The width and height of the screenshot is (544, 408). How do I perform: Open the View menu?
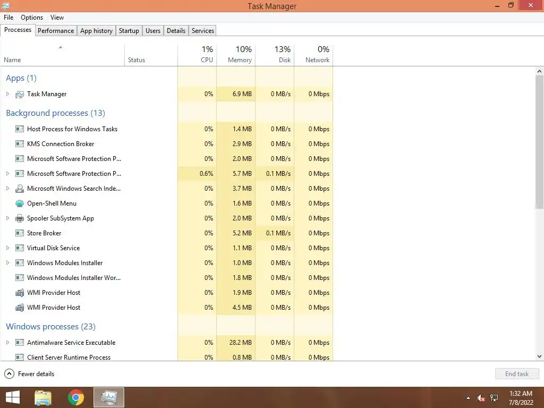[x=57, y=18]
